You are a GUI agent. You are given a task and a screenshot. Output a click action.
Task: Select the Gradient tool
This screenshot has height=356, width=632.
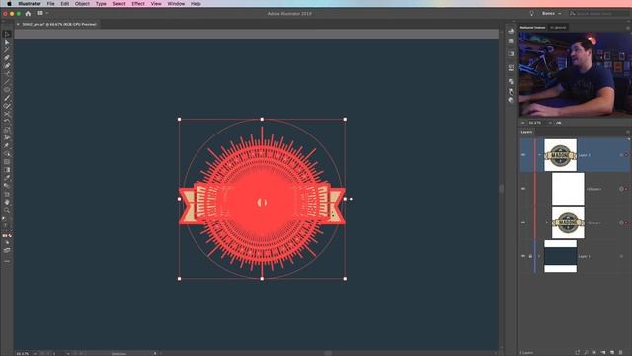7,170
